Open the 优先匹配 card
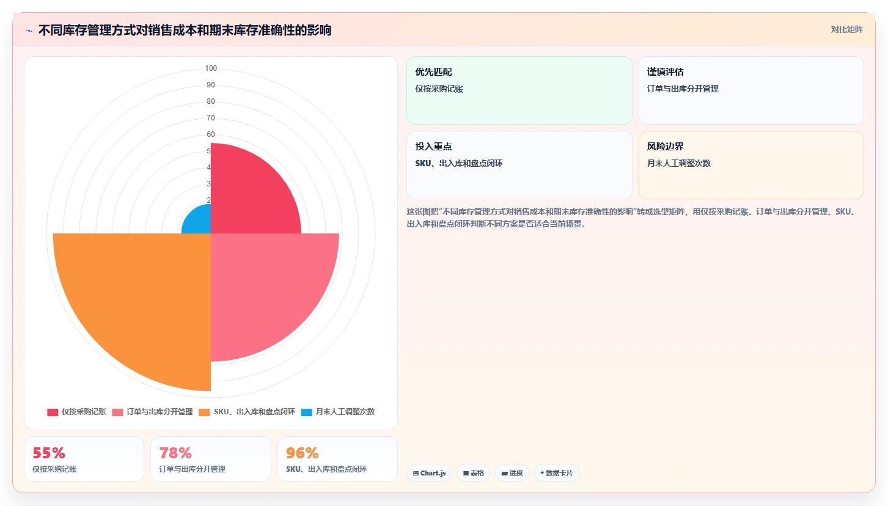This screenshot has width=888, height=506. coord(519,90)
